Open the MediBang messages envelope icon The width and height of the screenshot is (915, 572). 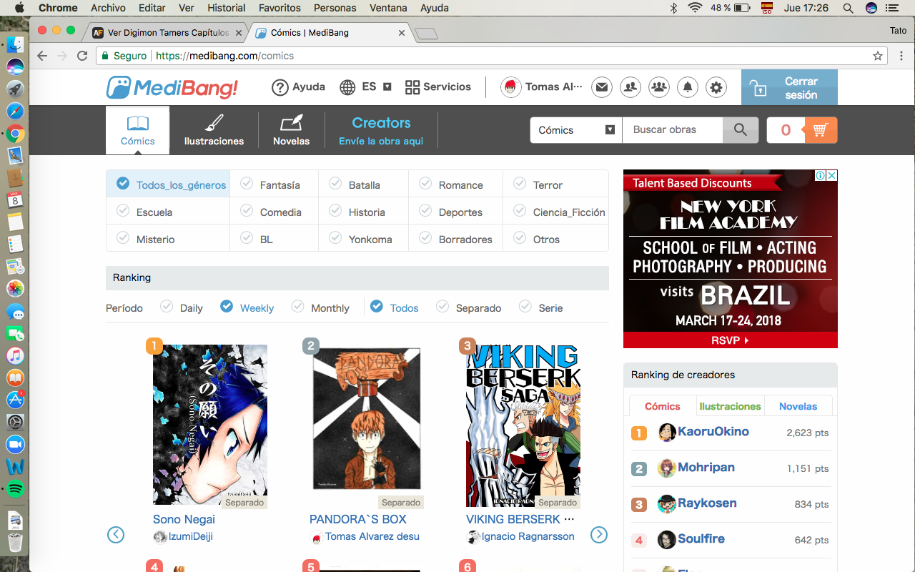602,87
